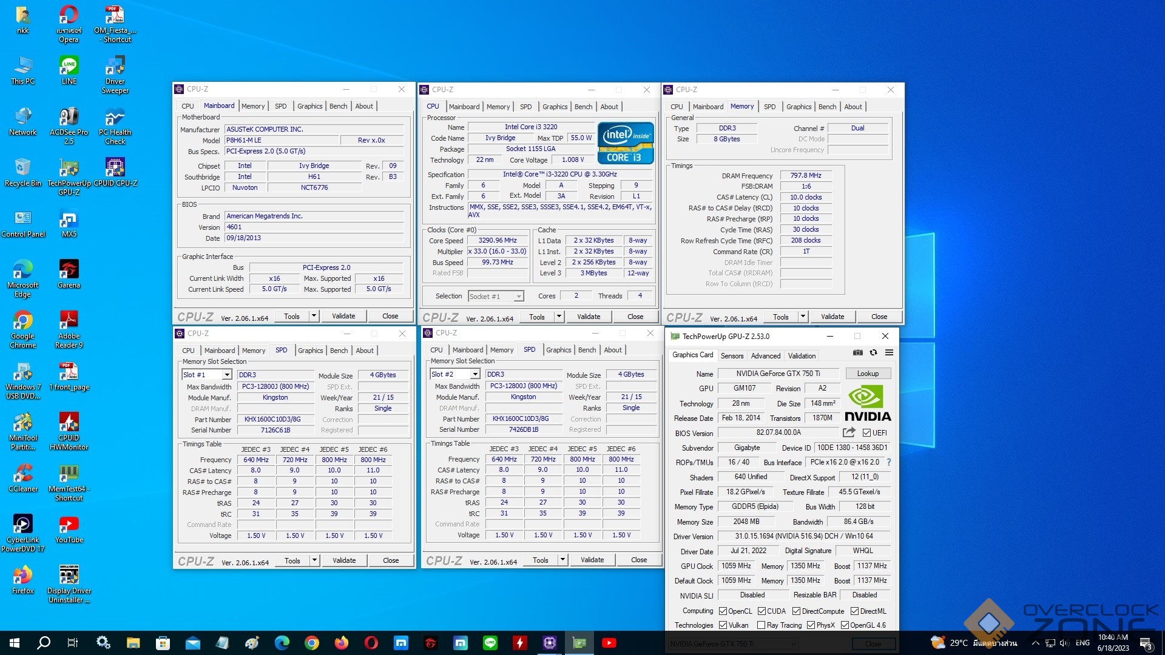Click the GPU-Z refresh icon
Image resolution: width=1165 pixels, height=655 pixels.
tap(873, 352)
